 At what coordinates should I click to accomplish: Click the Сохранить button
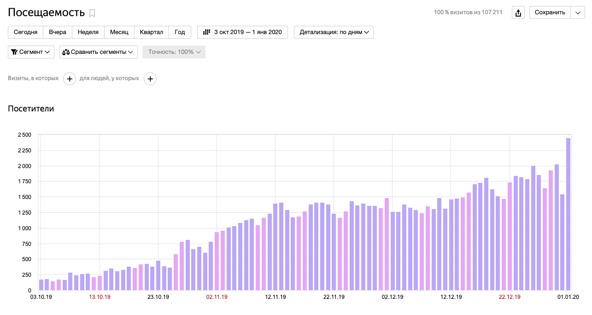(550, 12)
